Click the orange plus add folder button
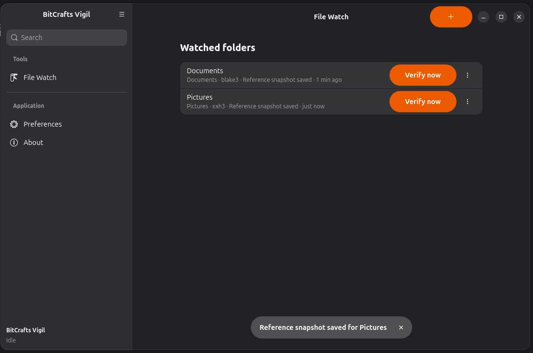The width and height of the screenshot is (533, 353). click(x=451, y=17)
